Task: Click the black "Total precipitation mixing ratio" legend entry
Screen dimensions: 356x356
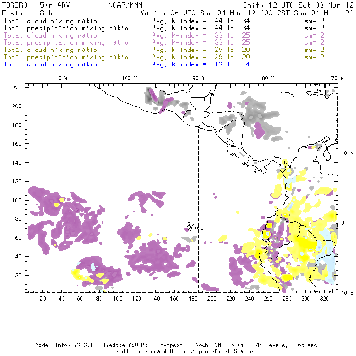Action: click(x=66, y=28)
